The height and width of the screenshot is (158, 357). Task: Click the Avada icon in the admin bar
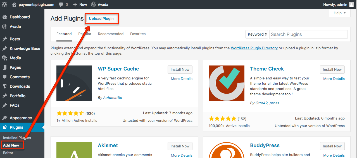pos(94,4)
